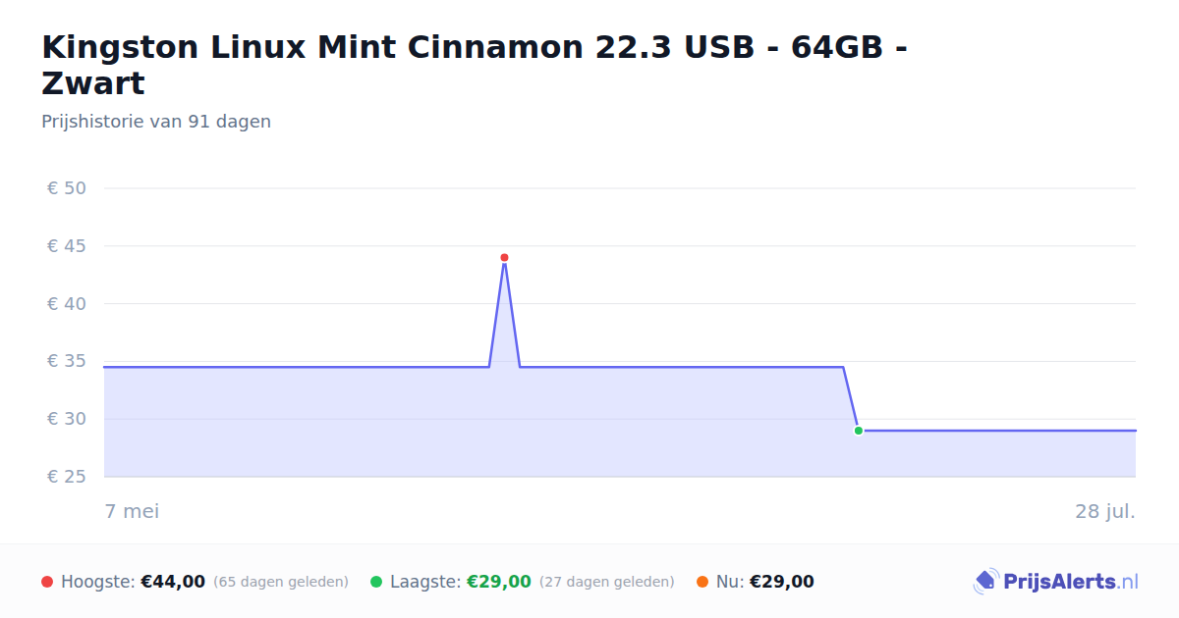Click the red highest price dot on chart

pyautogui.click(x=504, y=258)
